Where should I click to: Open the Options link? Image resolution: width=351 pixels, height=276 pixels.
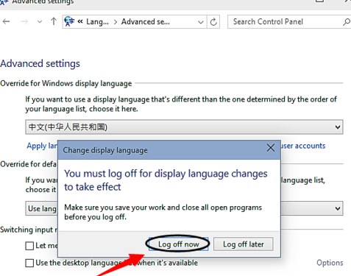(x=330, y=263)
